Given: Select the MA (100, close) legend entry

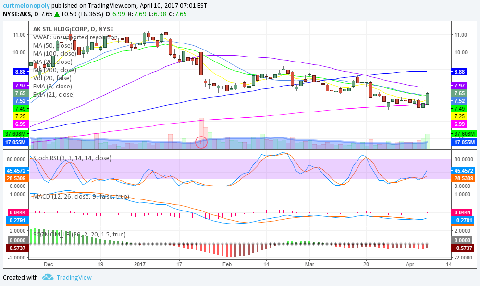Looking at the screenshot, I should click(x=54, y=53).
